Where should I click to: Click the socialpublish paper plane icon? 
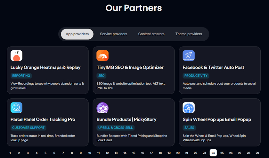click(189, 55)
